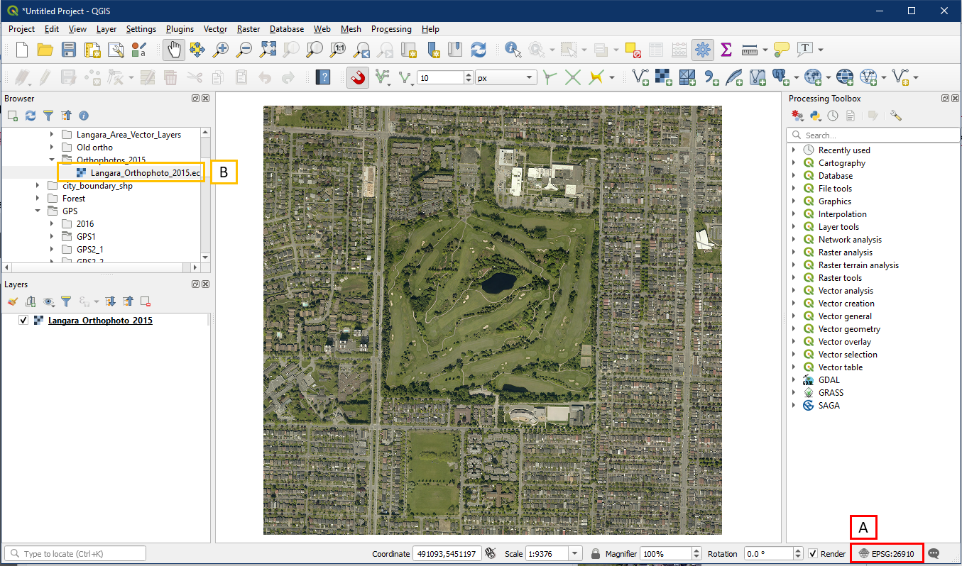Open the Raster menu
This screenshot has width=962, height=566.
248,29
